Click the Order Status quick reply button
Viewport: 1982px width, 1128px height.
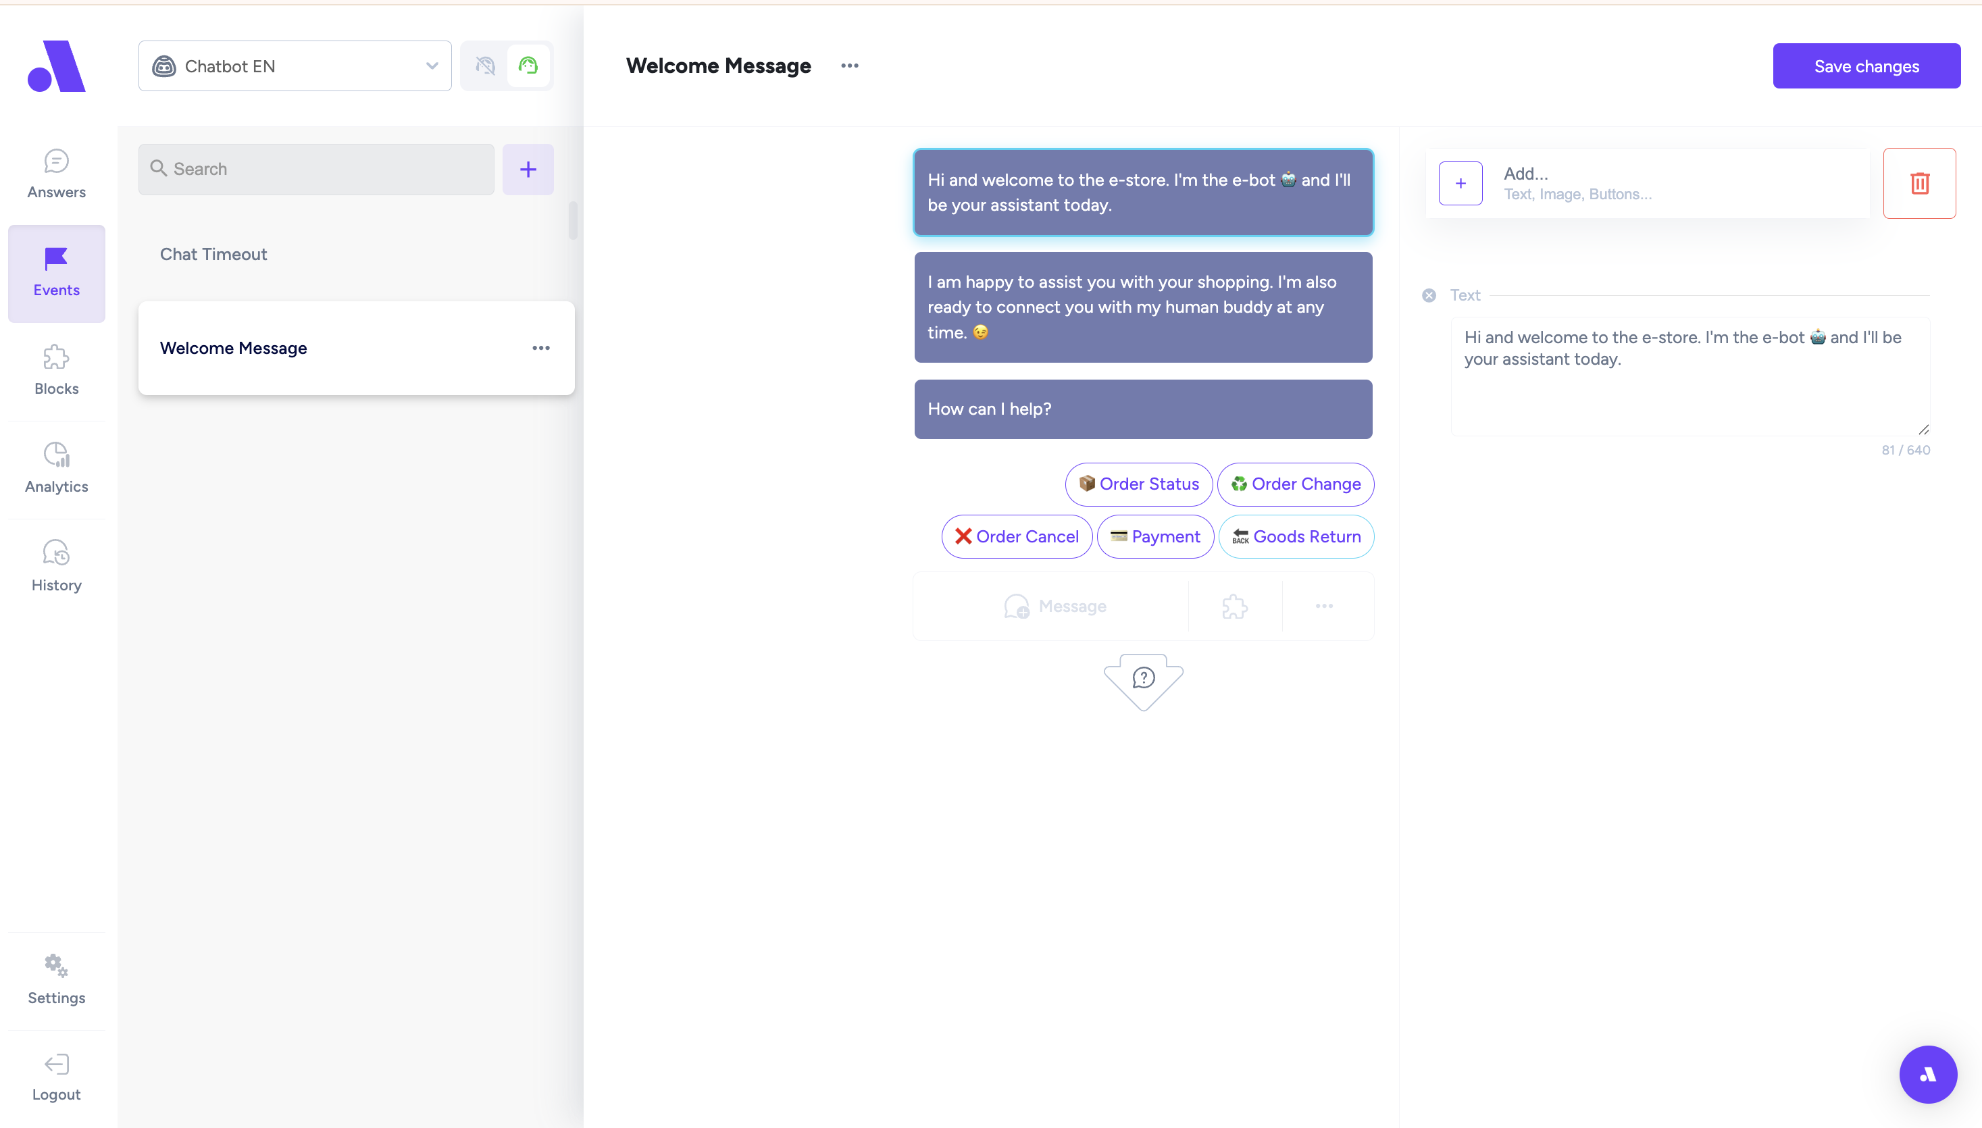pos(1138,484)
